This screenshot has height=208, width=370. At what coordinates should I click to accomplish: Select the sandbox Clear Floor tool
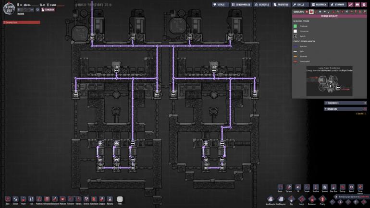[x=333, y=188]
